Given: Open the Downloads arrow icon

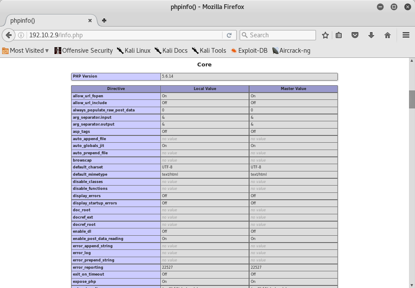Looking at the screenshot, I should pyautogui.click(x=371, y=35).
